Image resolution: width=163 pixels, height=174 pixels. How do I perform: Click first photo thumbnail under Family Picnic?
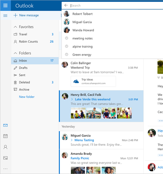point(78,170)
